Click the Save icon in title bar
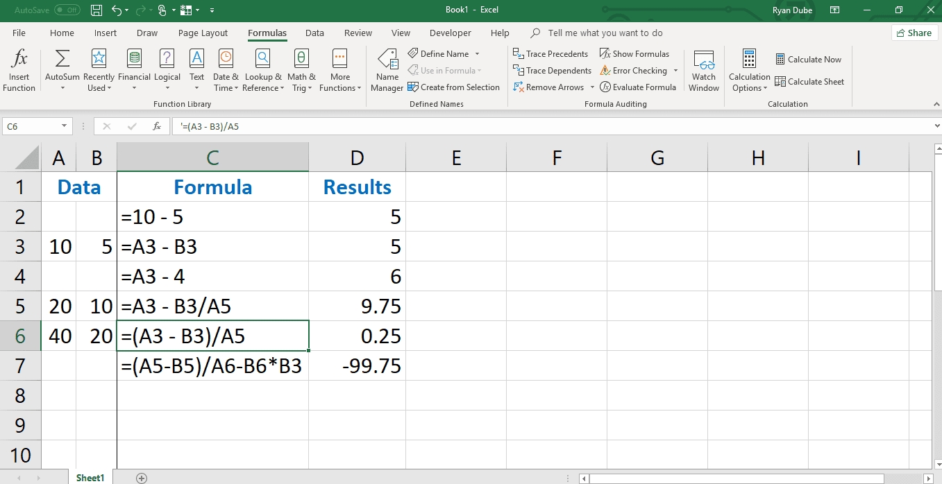This screenshot has height=484, width=942. pyautogui.click(x=96, y=10)
